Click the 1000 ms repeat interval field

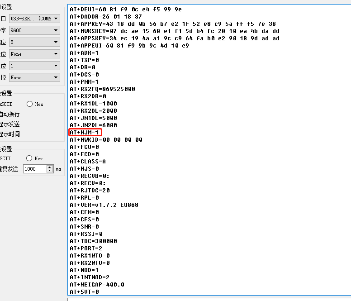(x=35, y=169)
